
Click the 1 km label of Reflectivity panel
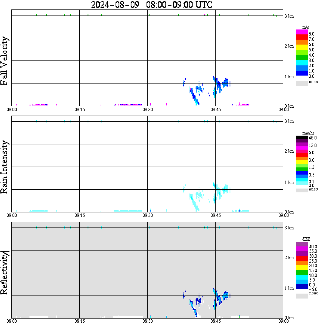(x=289, y=288)
